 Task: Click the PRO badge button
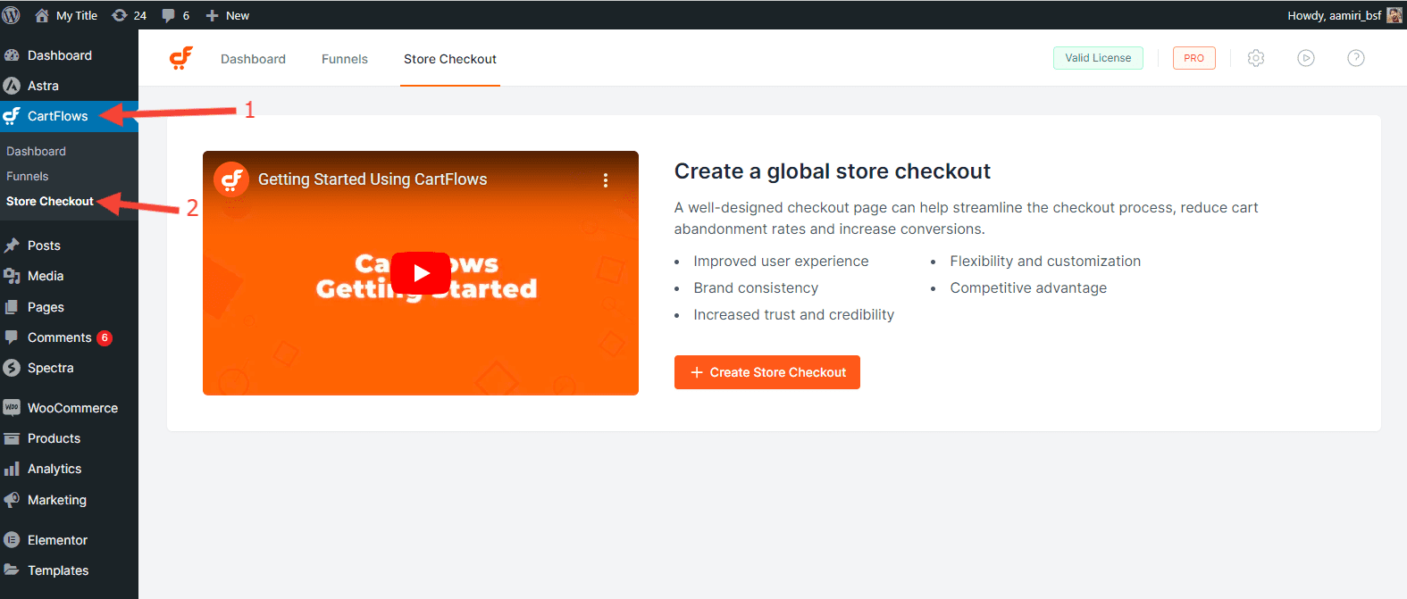point(1193,58)
